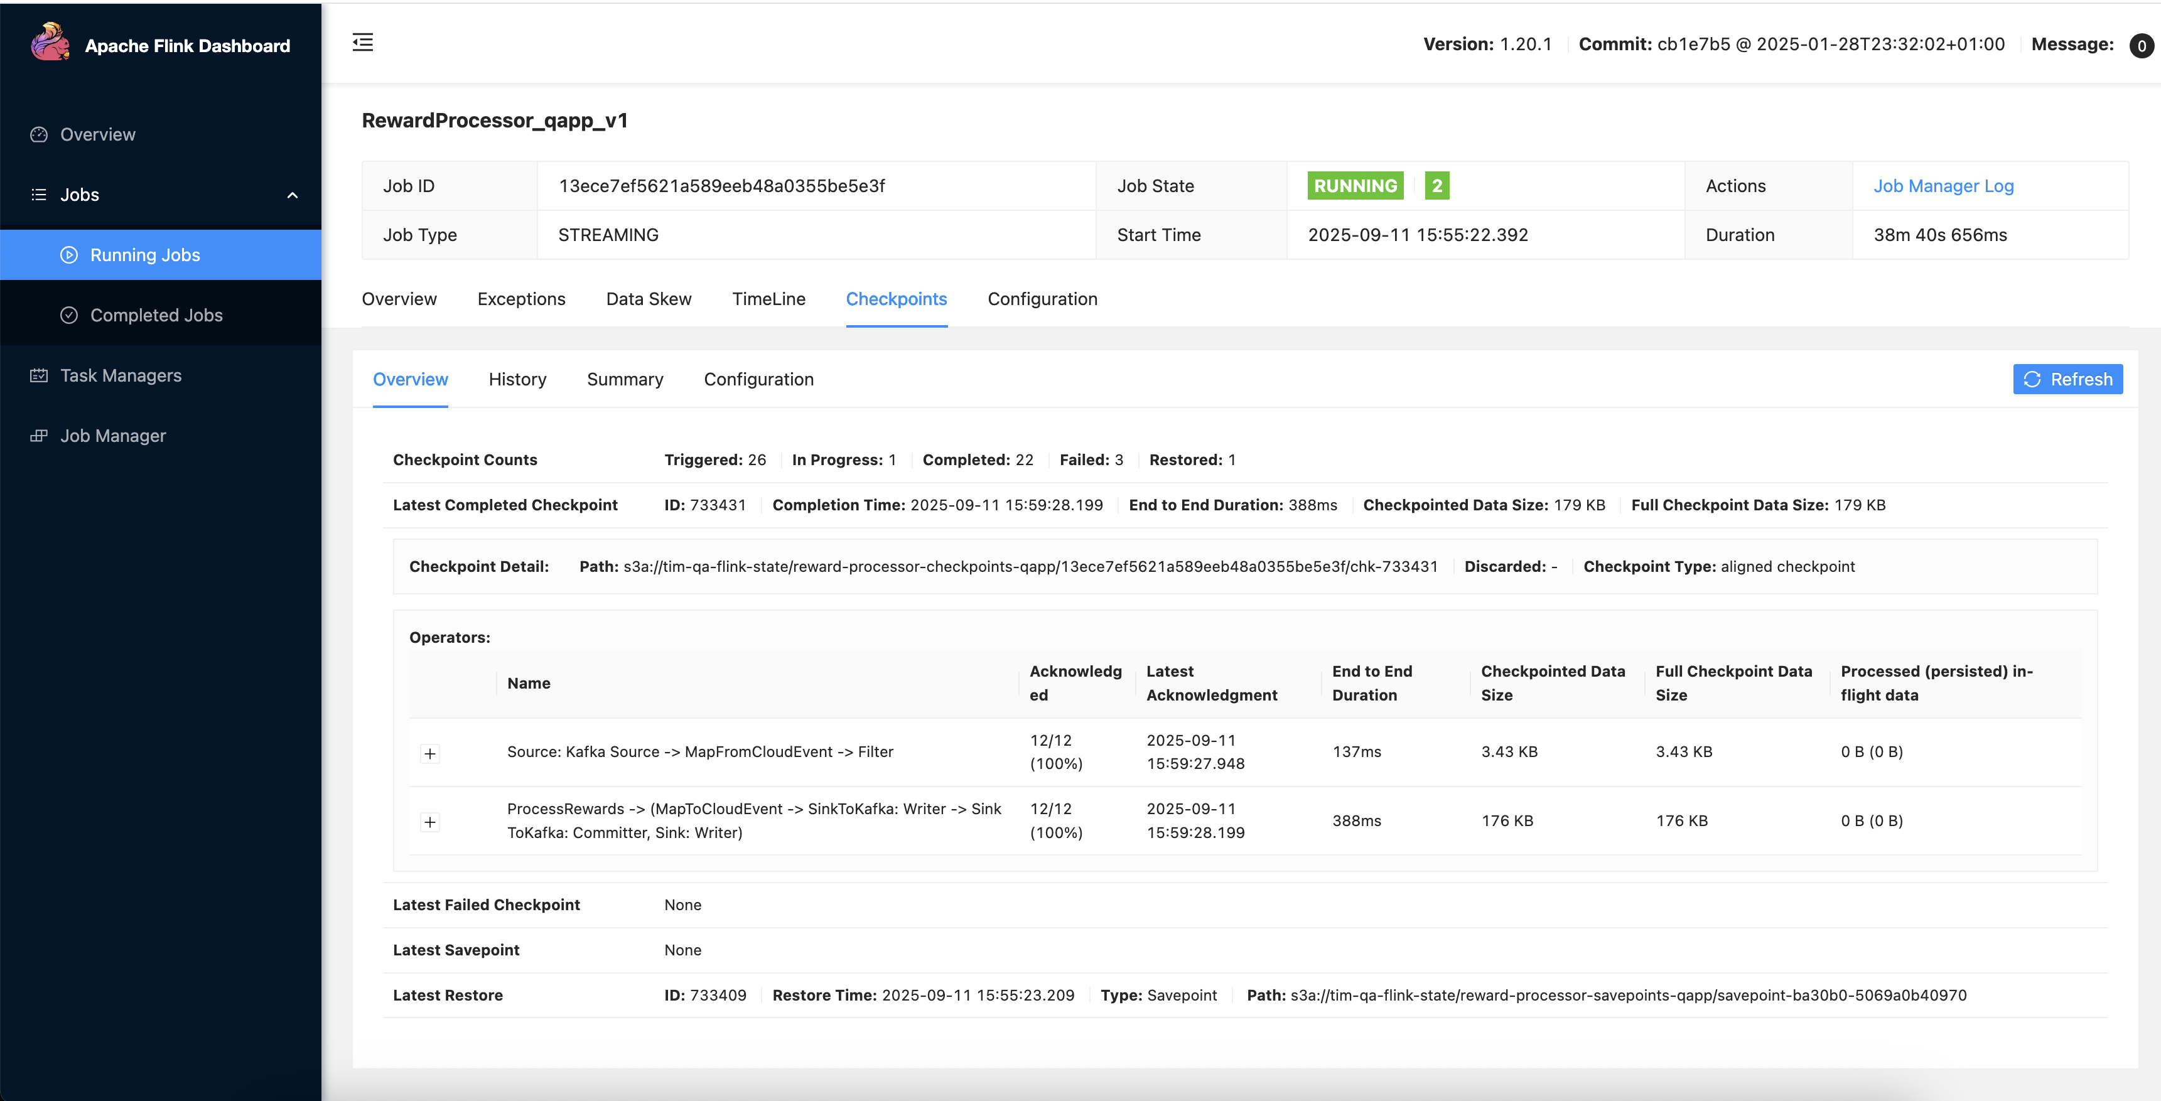The width and height of the screenshot is (2161, 1101).
Task: Open the job-level Configuration tab
Action: (1042, 299)
